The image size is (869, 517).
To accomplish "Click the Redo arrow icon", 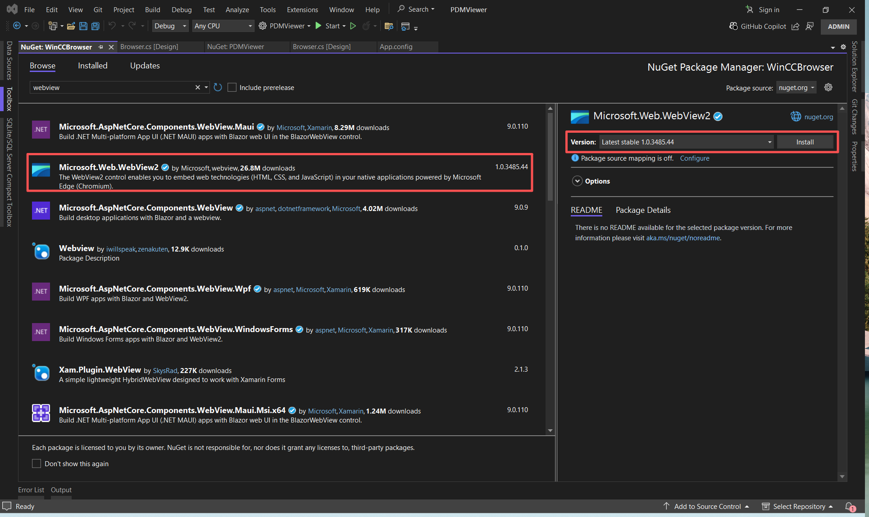I will [132, 26].
